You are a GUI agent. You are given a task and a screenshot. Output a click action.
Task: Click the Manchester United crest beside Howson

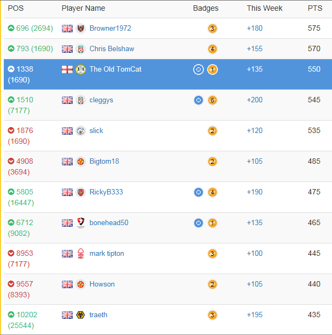point(81,284)
